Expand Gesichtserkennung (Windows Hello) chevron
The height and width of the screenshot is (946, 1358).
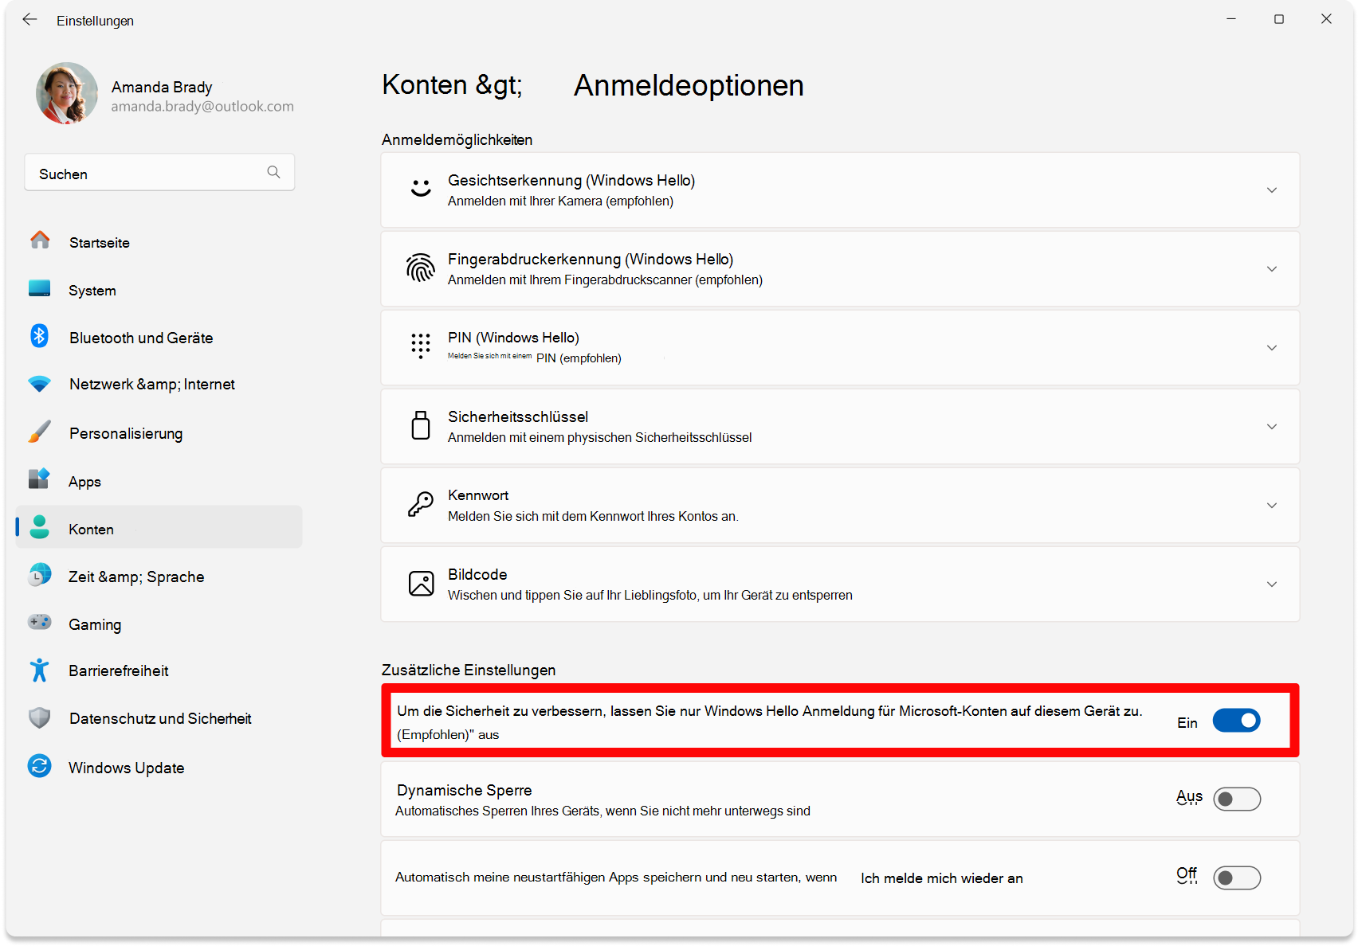(1272, 190)
